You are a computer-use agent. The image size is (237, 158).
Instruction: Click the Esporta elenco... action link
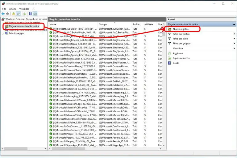(x=181, y=58)
